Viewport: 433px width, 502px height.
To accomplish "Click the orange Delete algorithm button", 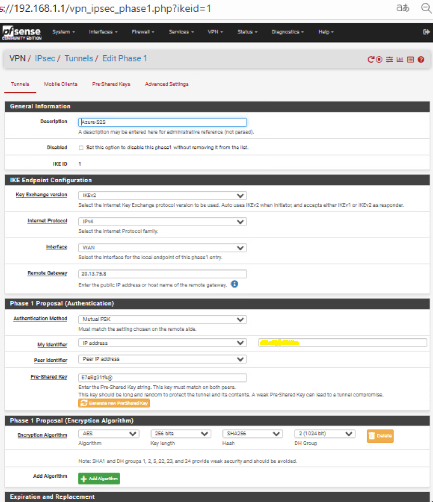I will (380, 436).
